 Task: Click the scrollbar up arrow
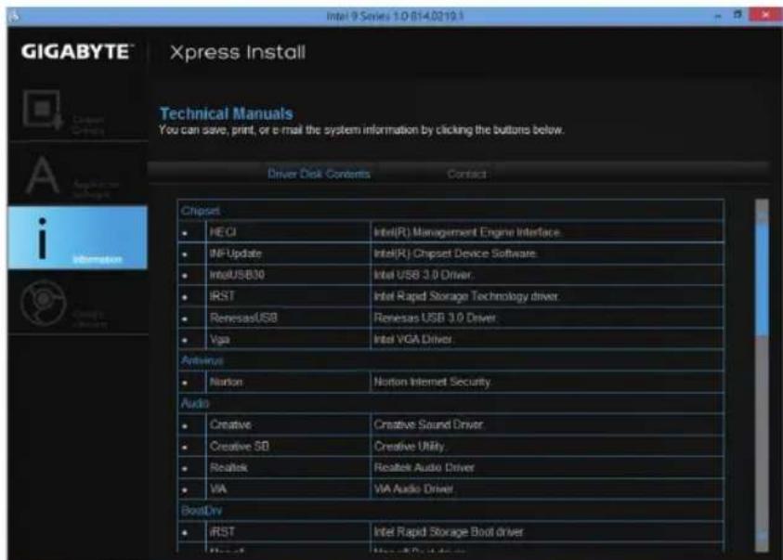[x=762, y=216]
